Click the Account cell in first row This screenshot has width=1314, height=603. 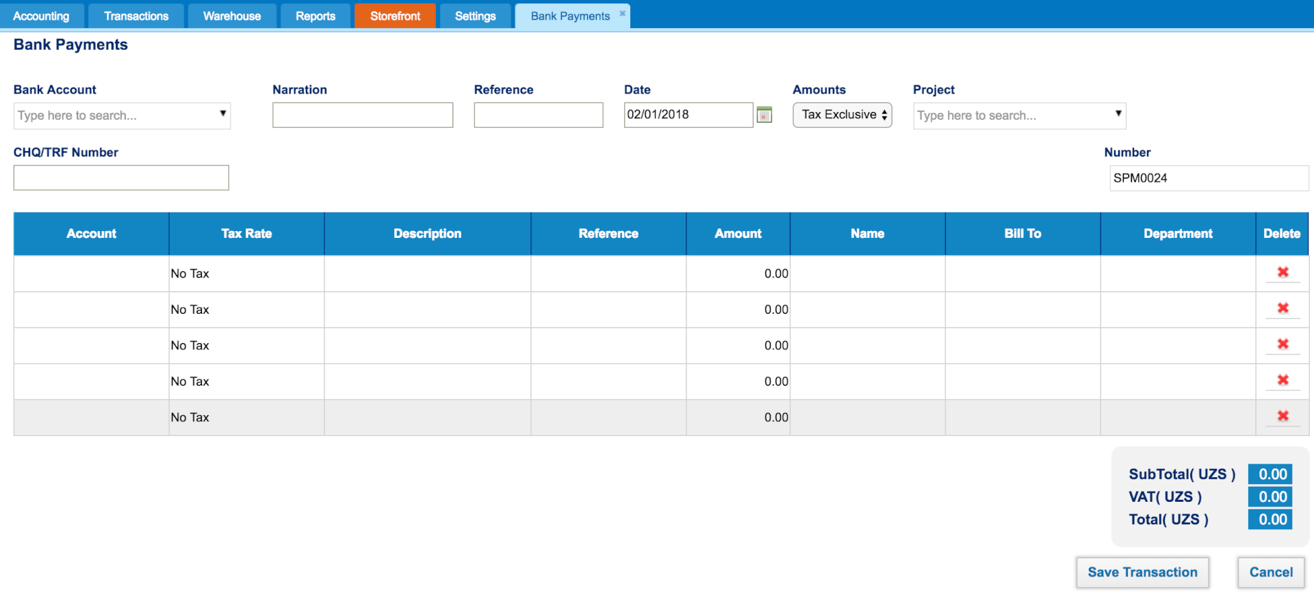(91, 273)
